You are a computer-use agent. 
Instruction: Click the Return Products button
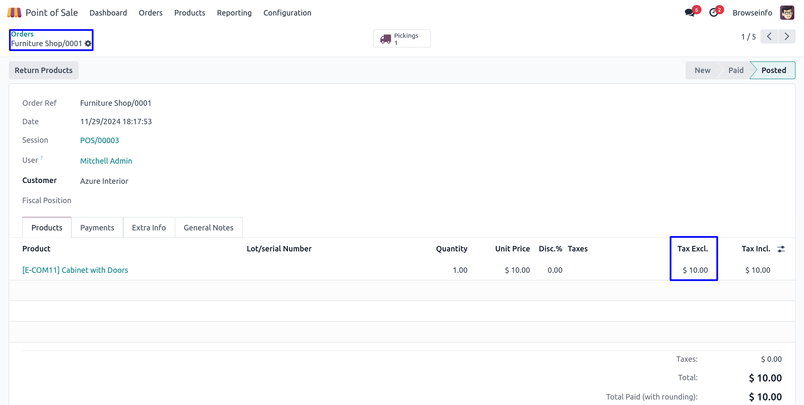(x=44, y=70)
